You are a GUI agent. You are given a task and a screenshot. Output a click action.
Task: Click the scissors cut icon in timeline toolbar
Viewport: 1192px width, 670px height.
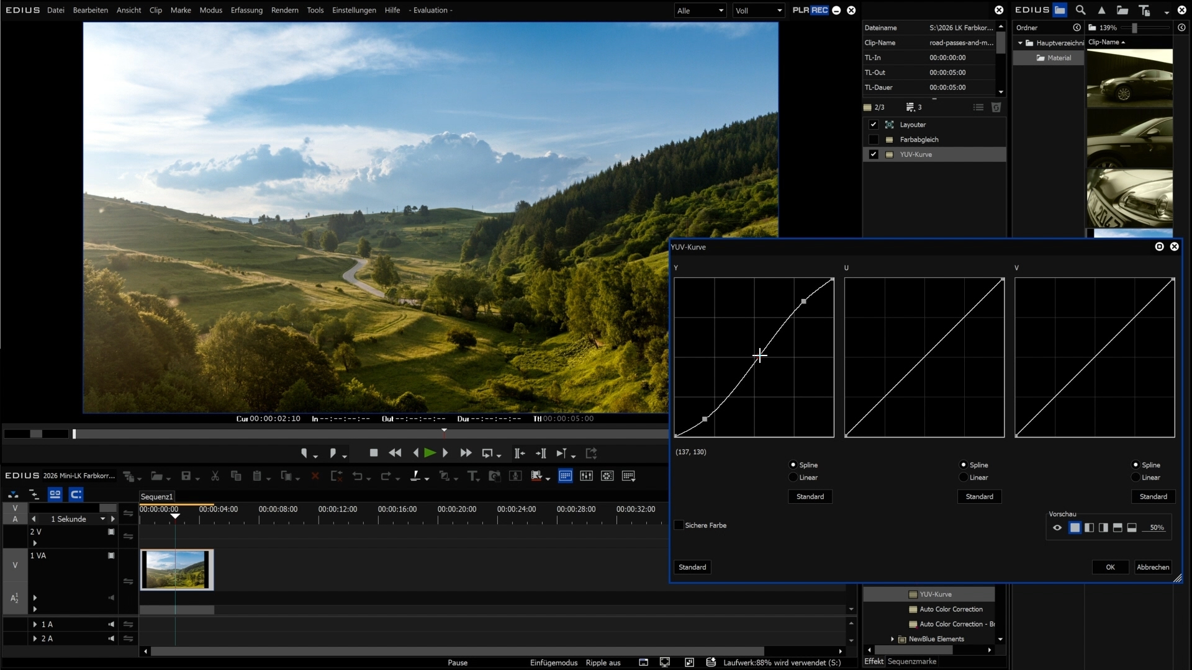pos(215,476)
